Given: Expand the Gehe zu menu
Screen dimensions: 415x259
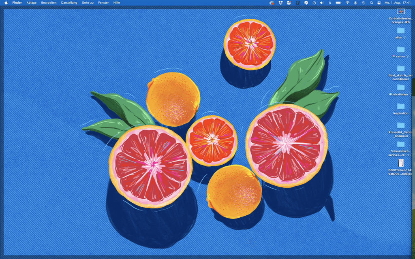Looking at the screenshot, I should pyautogui.click(x=88, y=2).
